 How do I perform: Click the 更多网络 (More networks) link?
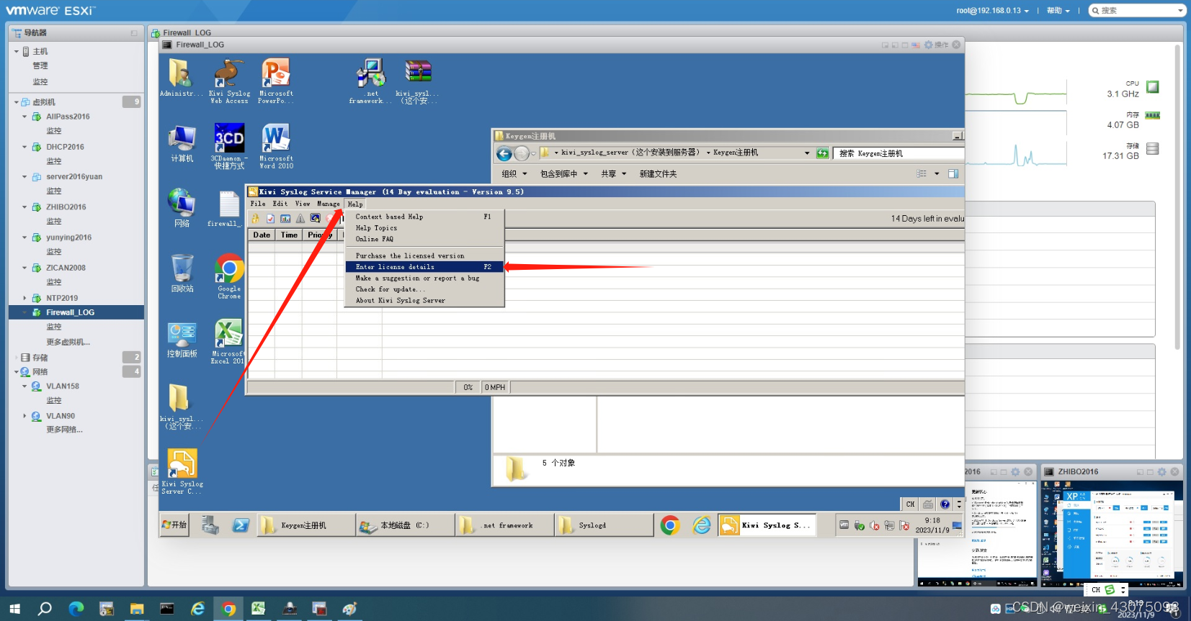pos(64,430)
